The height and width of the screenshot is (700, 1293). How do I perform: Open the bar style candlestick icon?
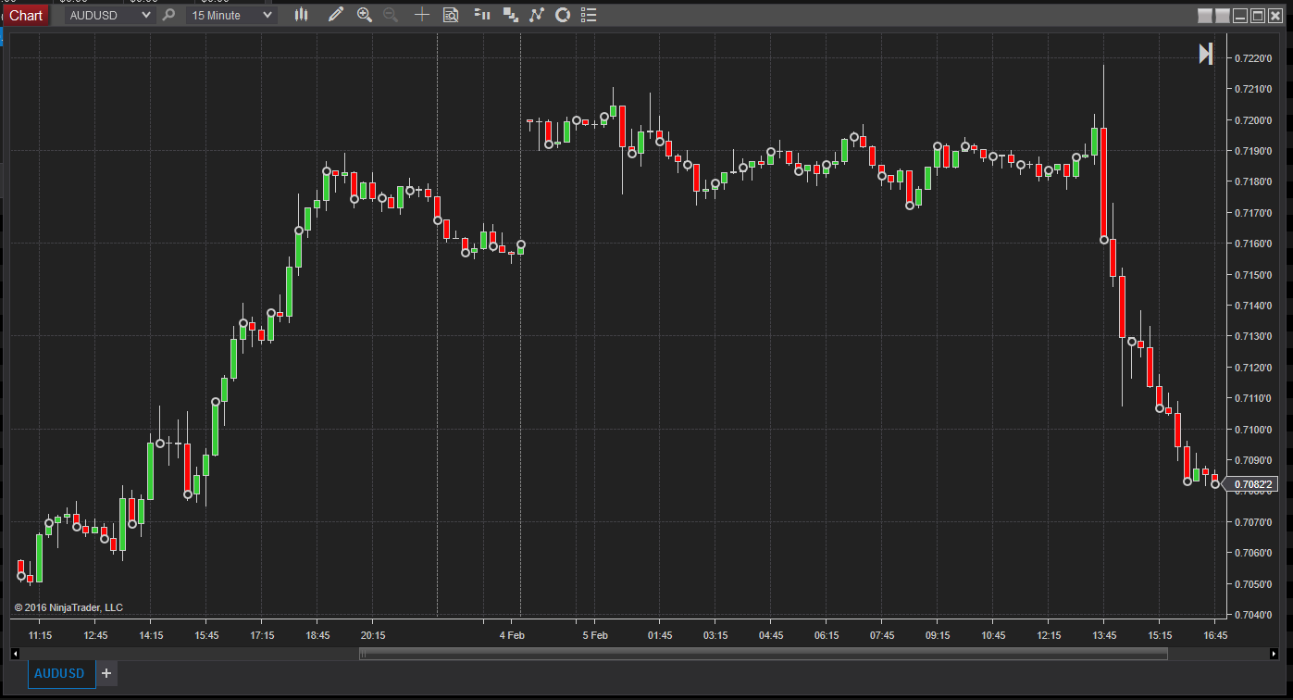coord(301,15)
